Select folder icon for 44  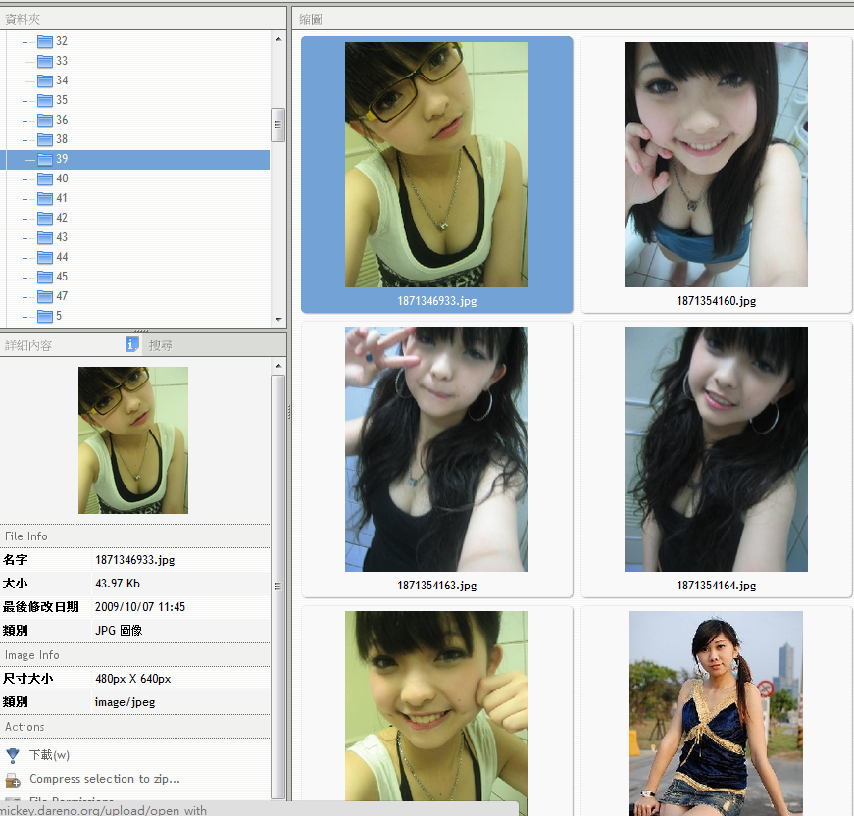(45, 257)
